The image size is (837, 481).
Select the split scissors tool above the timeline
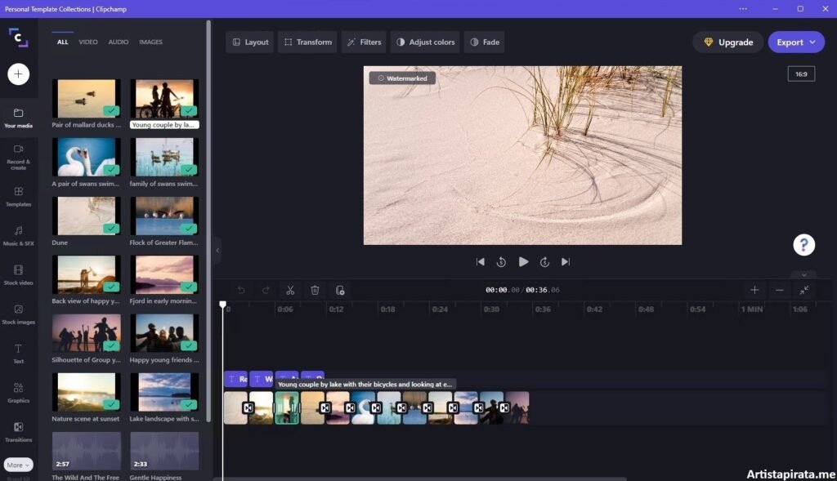[x=290, y=290]
